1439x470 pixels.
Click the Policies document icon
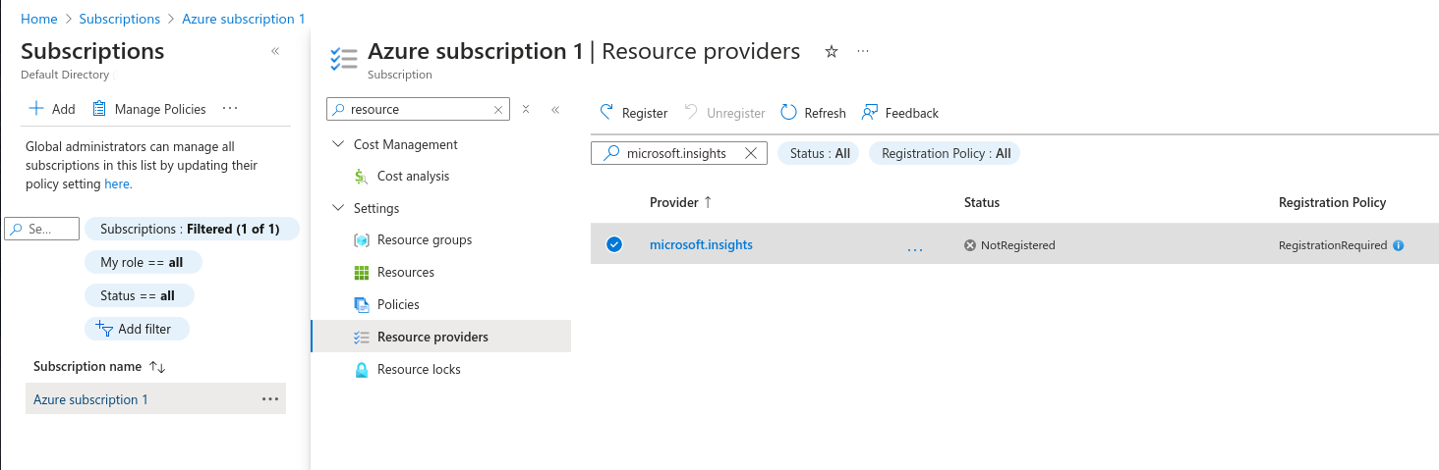pyautogui.click(x=361, y=304)
